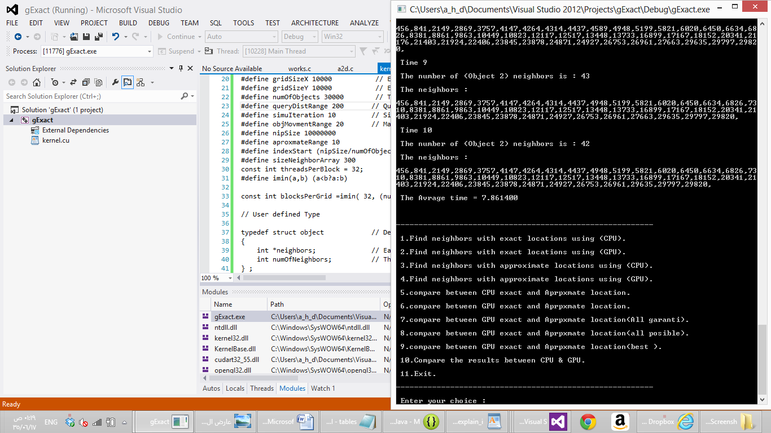Open the Main Thread dropdown

pyautogui.click(x=351, y=51)
